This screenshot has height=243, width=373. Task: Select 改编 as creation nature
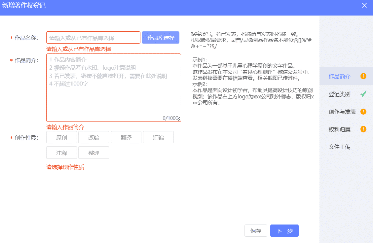coord(94,137)
